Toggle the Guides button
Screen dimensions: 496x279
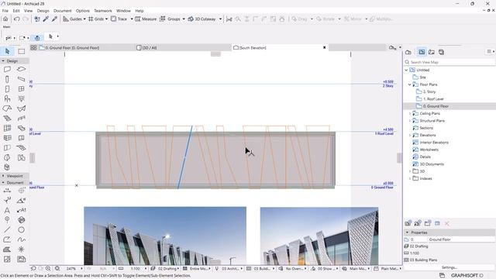pyautogui.click(x=72, y=19)
